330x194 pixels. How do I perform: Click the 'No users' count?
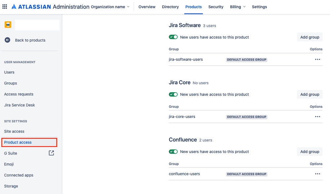pyautogui.click(x=201, y=83)
